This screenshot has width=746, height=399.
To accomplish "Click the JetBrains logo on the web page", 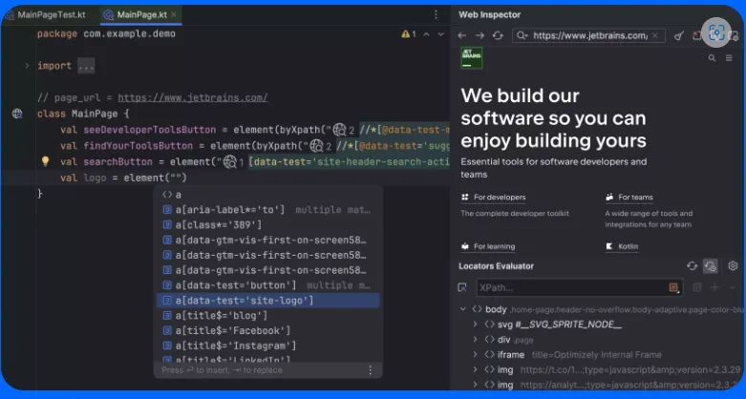I will point(472,57).
